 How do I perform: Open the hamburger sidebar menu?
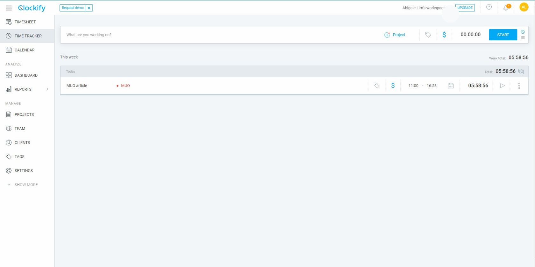click(9, 8)
